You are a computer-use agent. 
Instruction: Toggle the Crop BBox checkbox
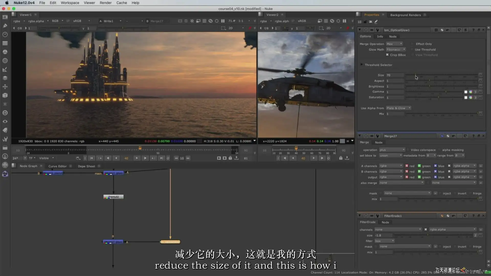[x=387, y=55]
